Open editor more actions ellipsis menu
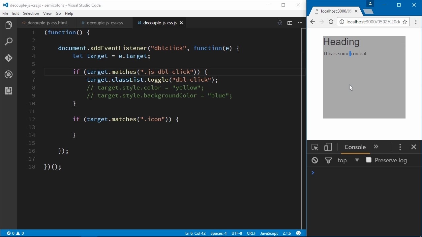The width and height of the screenshot is (422, 237). pos(300,23)
